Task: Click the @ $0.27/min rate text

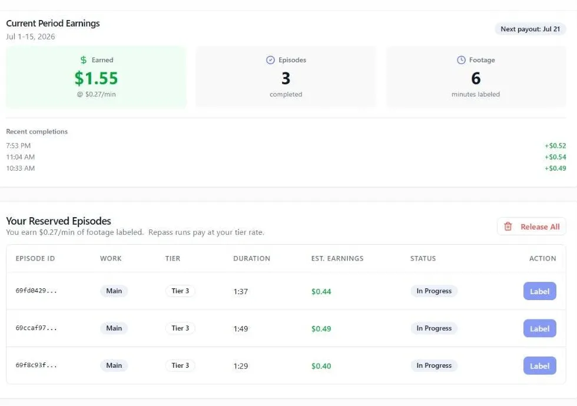Action: [96, 94]
